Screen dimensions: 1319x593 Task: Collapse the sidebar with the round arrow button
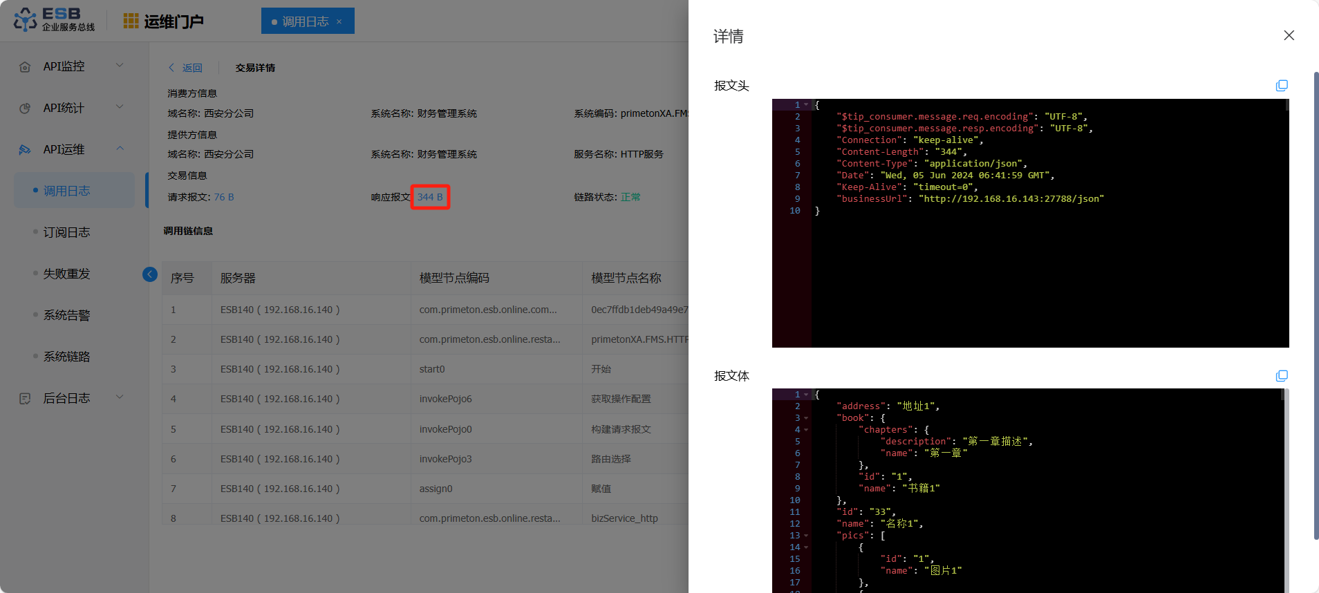[150, 274]
